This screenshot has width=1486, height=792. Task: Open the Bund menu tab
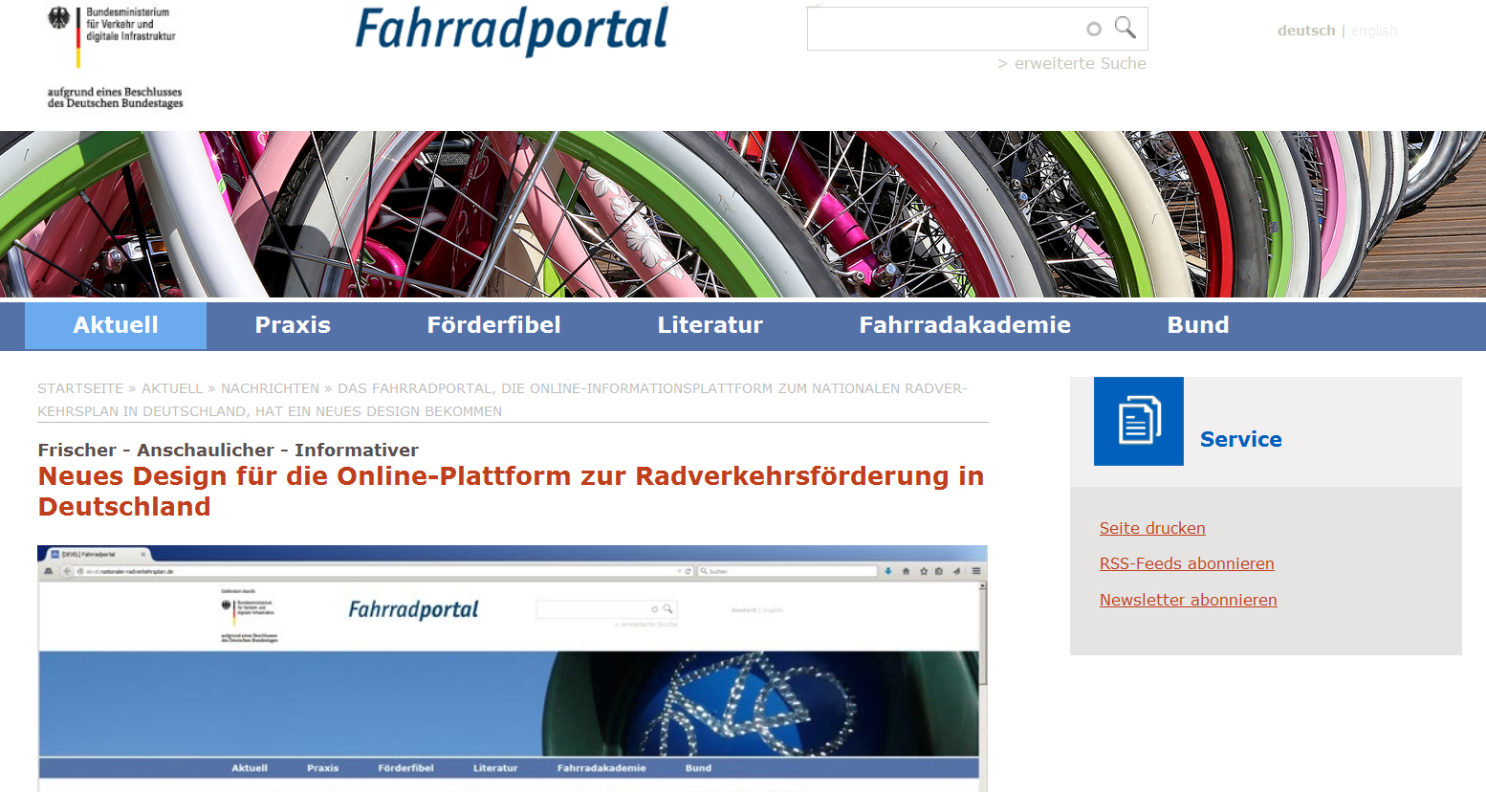(1198, 325)
